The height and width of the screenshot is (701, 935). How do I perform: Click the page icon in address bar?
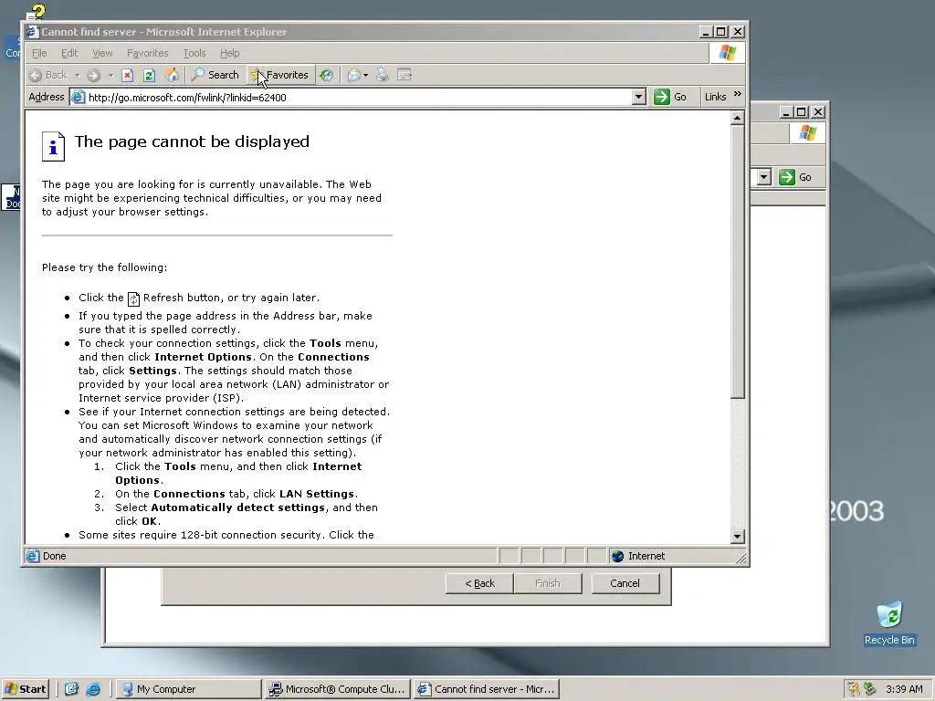tap(79, 97)
